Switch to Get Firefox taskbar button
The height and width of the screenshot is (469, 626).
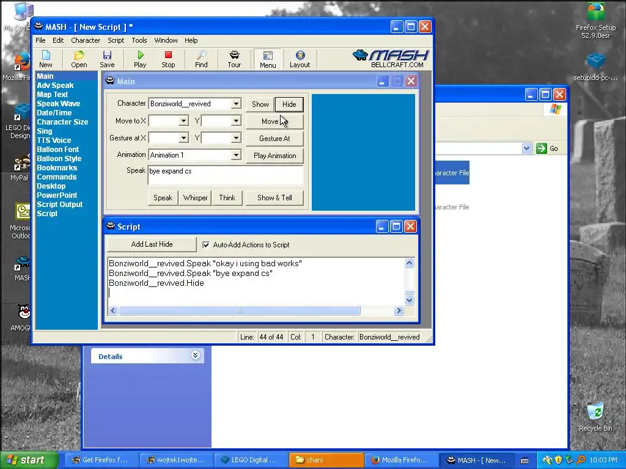[x=102, y=460]
